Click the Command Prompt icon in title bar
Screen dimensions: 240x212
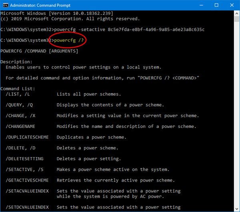point(6,5)
